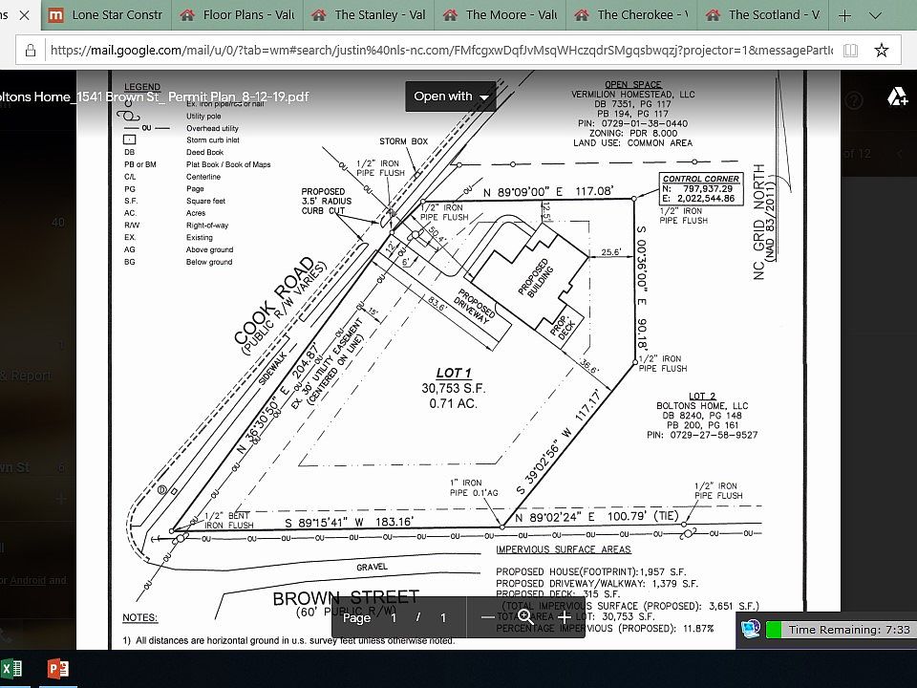The height and width of the screenshot is (688, 917).
Task: Click the mail.google.com URL field
Action: coord(430,51)
